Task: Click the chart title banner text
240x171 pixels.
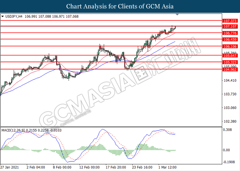Action: point(120,6)
